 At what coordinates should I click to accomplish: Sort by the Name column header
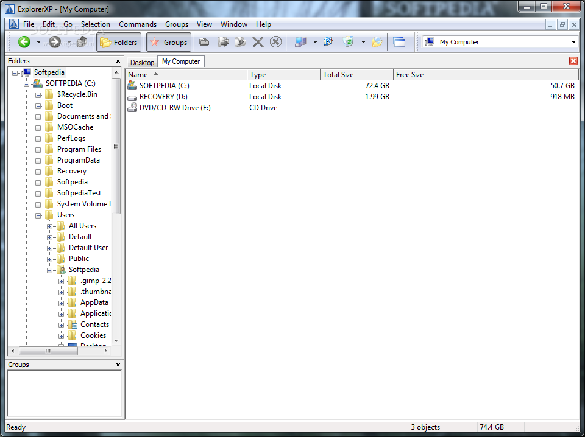(x=186, y=74)
